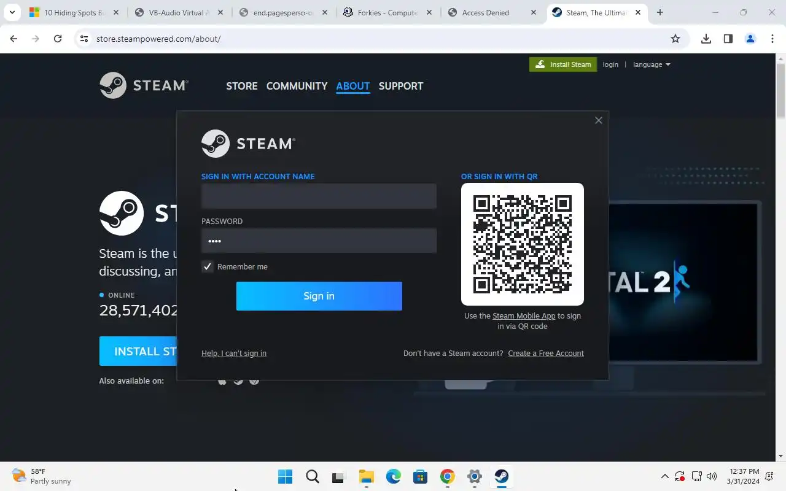Image resolution: width=786 pixels, height=491 pixels.
Task: Click the QR code image
Action: (x=523, y=244)
